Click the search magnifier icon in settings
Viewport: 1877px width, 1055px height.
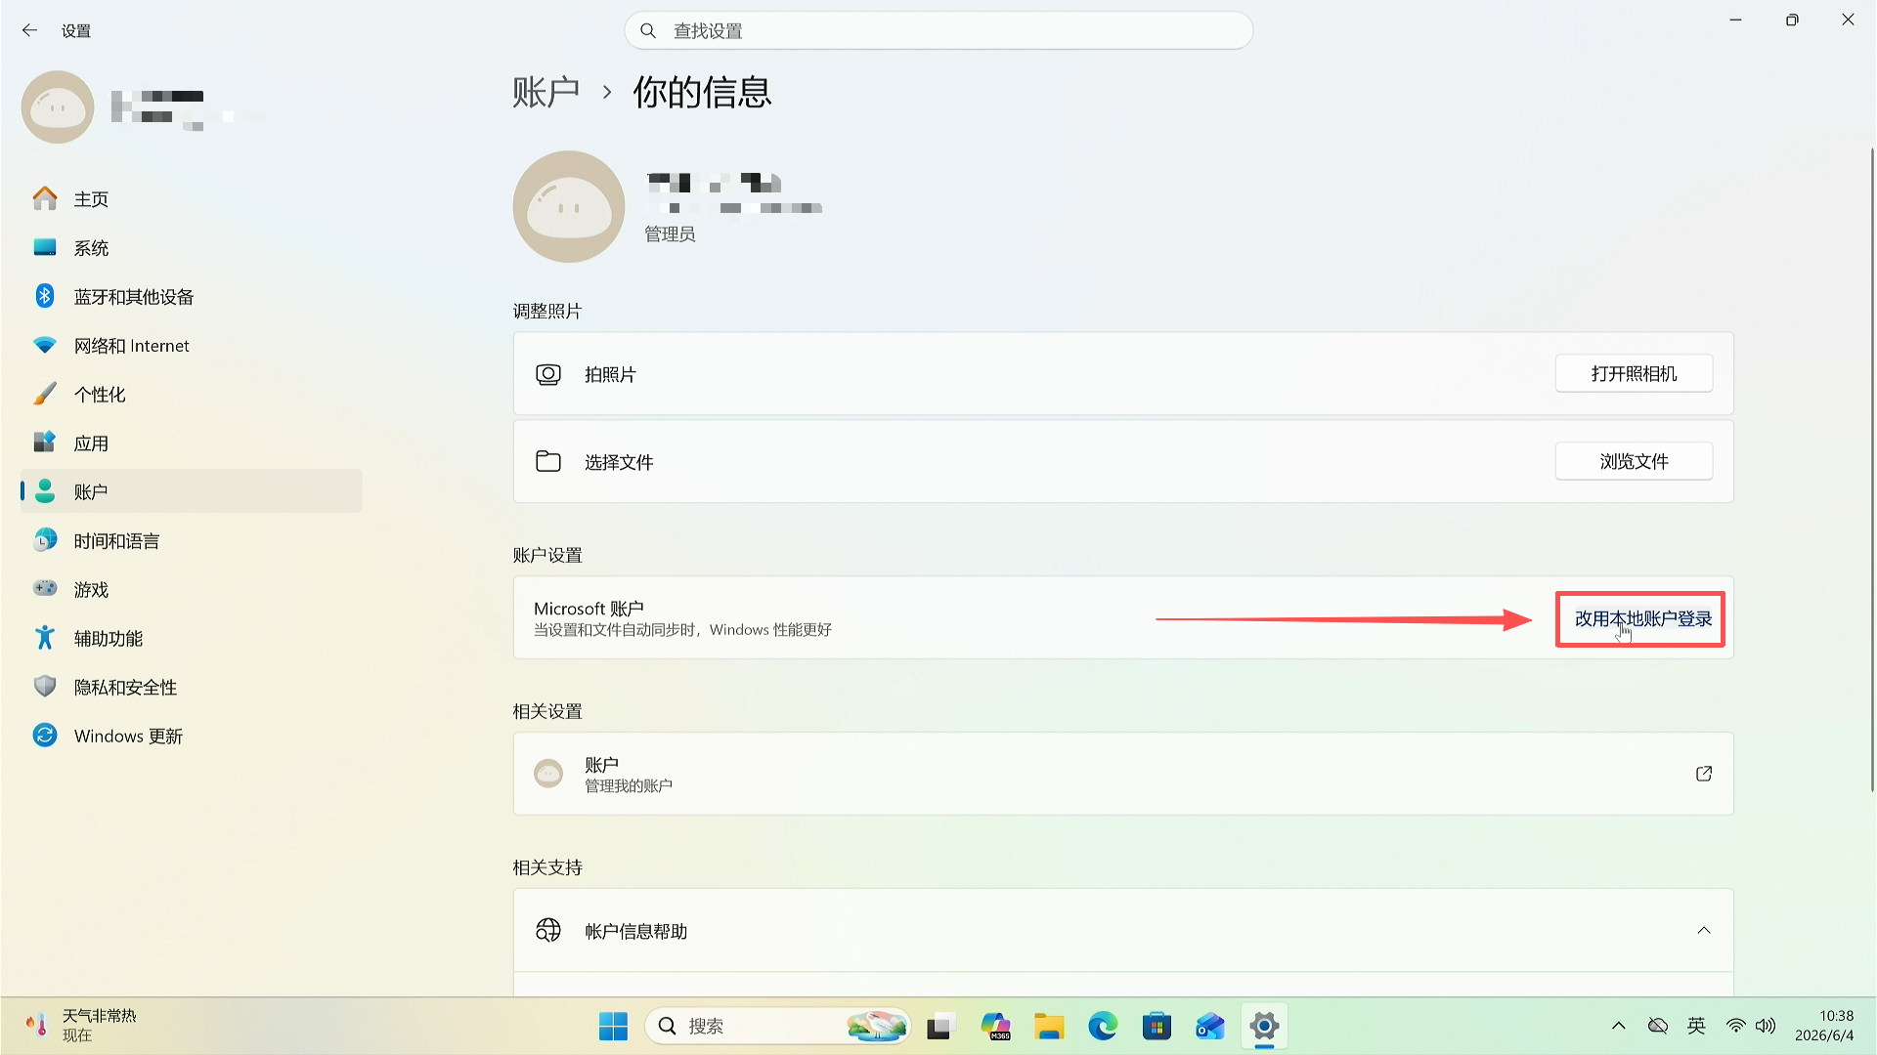(648, 30)
